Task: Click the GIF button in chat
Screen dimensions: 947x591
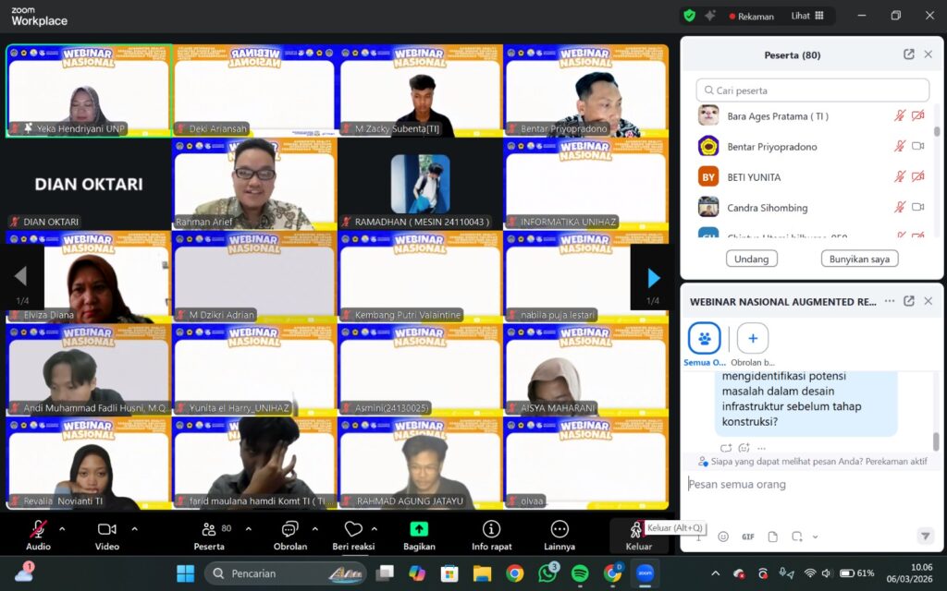Action: point(747,537)
